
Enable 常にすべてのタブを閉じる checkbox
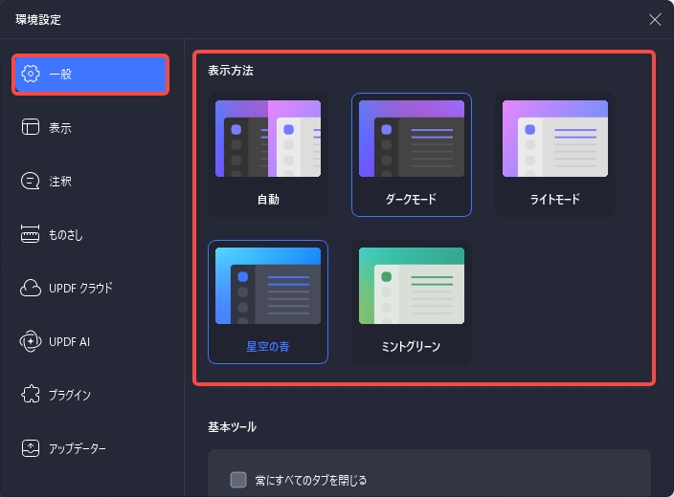click(x=238, y=480)
